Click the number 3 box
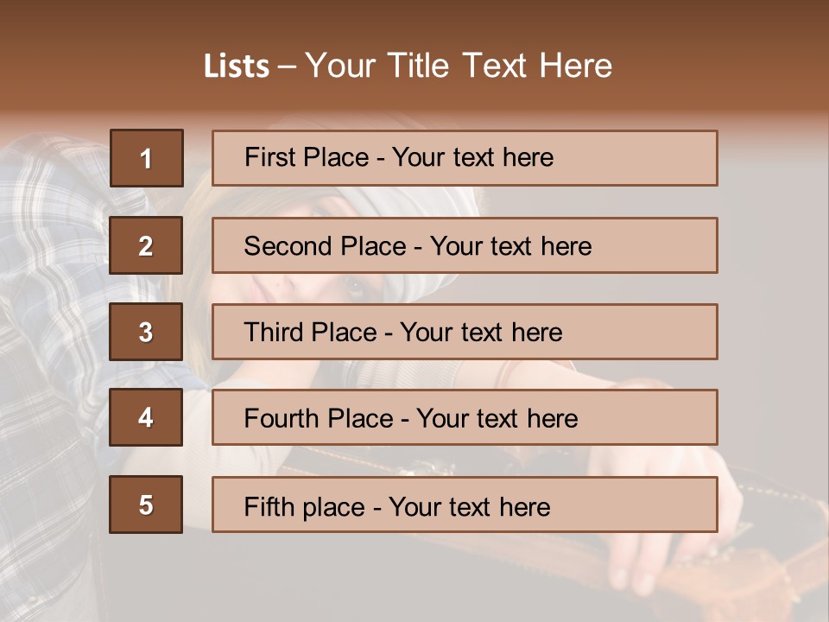 146,332
